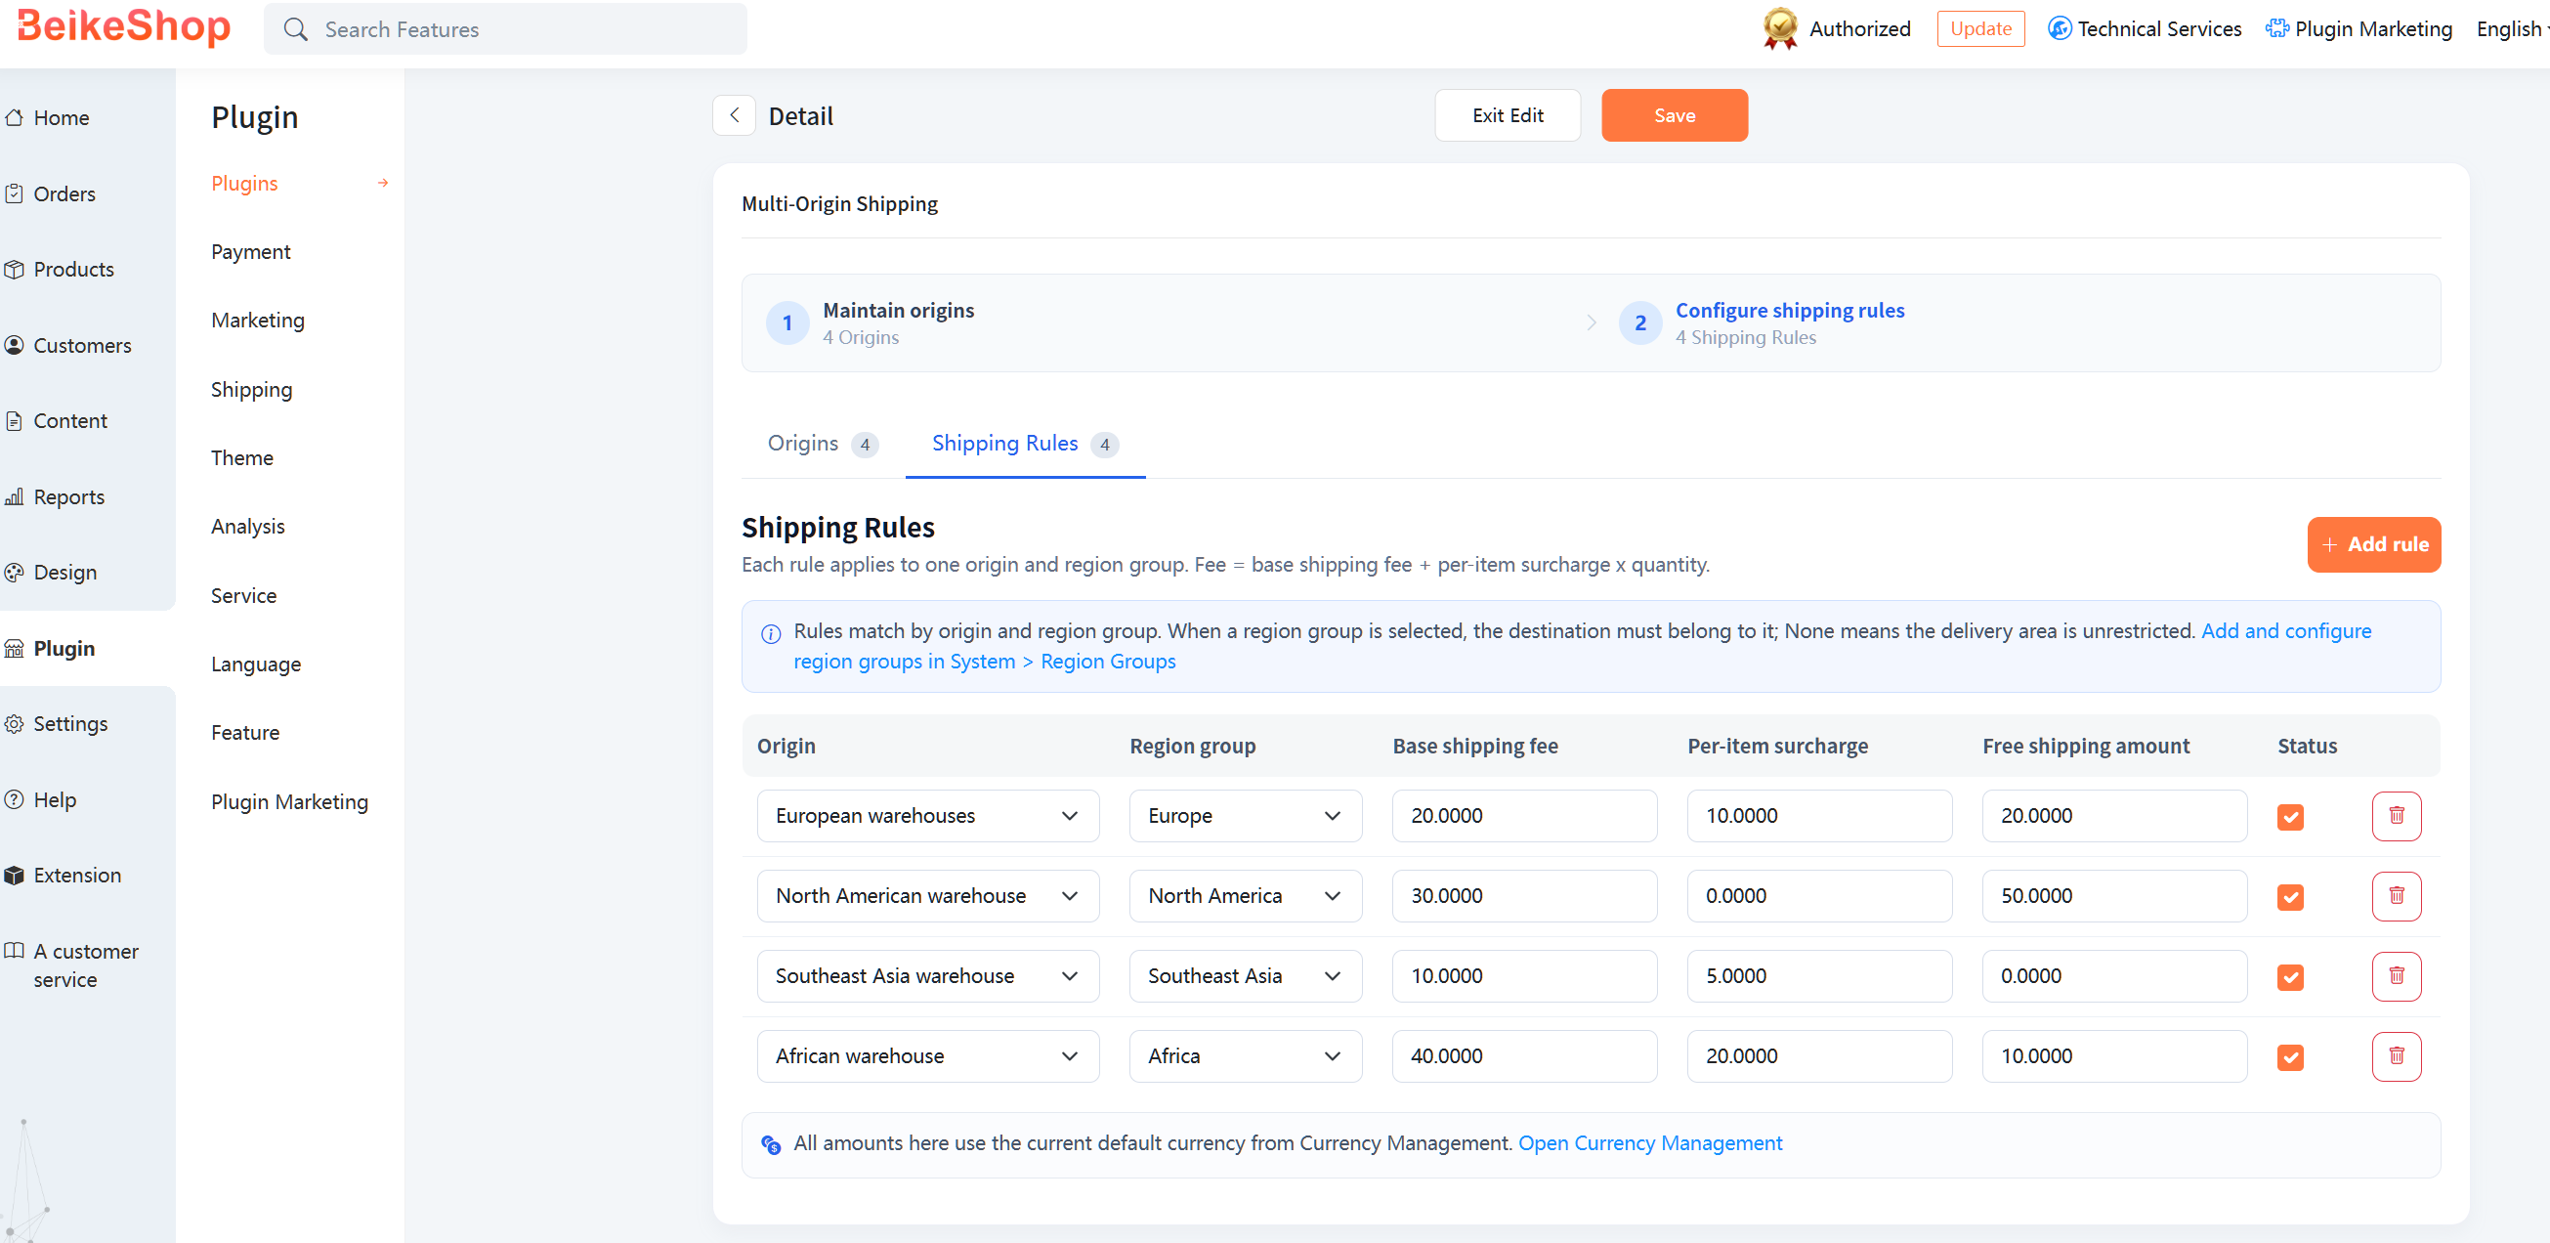Click the Help question mark icon

(14, 800)
